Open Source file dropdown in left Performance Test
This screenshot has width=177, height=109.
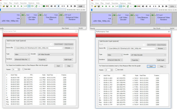(x=62, y=48)
